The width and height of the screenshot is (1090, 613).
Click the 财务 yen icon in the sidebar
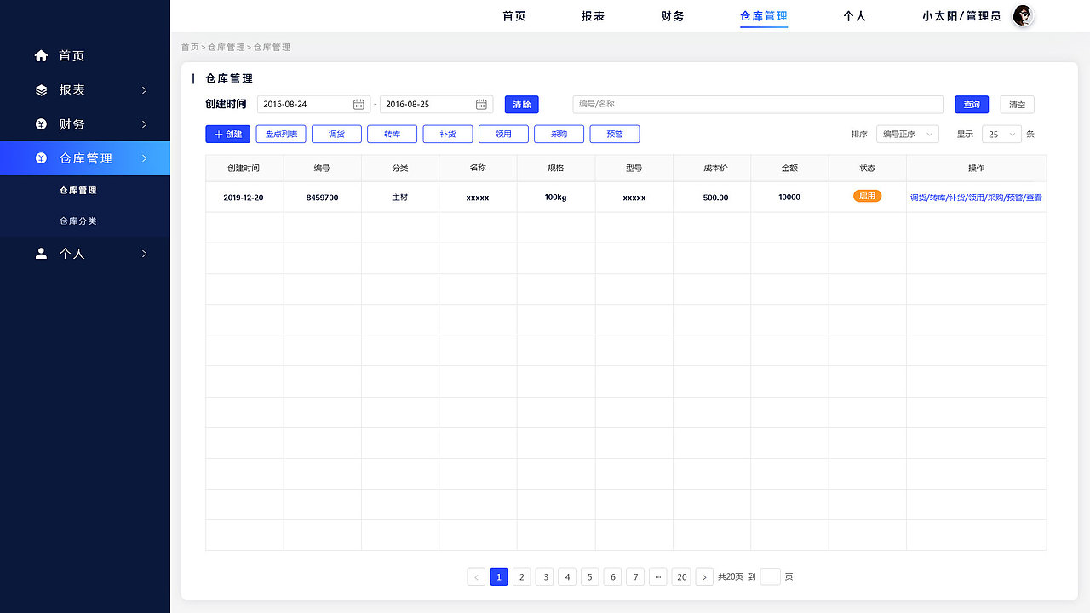(41, 124)
